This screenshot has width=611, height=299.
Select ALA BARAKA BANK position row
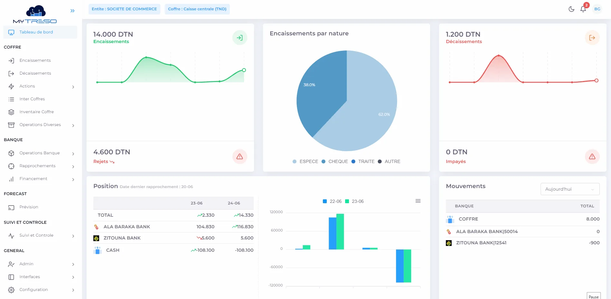click(x=174, y=227)
